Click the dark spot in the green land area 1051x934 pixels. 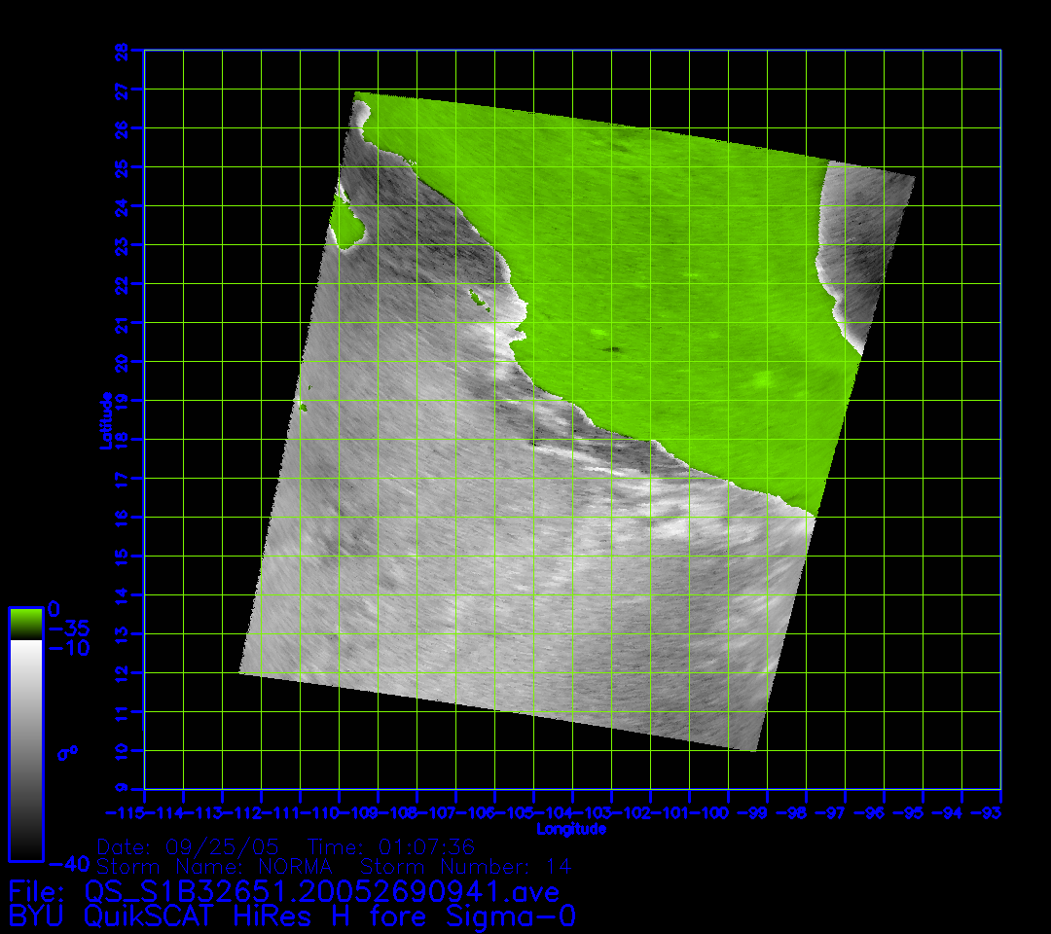(x=613, y=348)
